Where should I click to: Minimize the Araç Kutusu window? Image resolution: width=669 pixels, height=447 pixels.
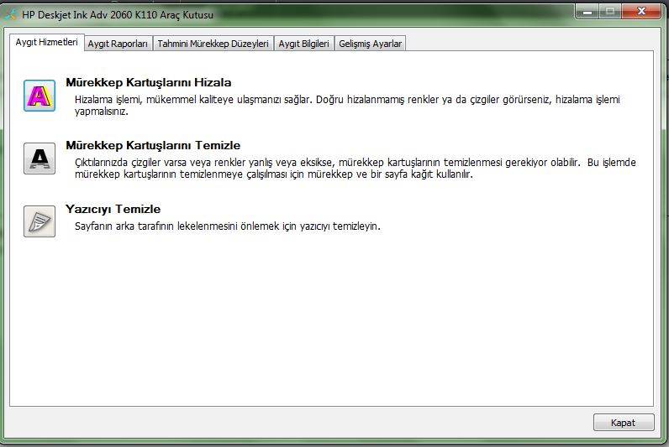[587, 12]
